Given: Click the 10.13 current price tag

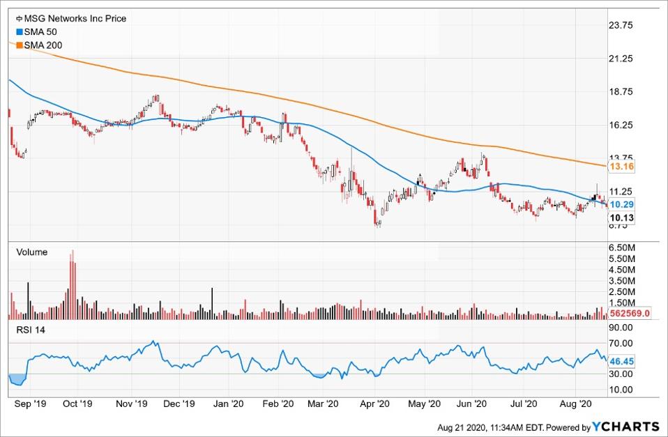Looking at the screenshot, I should coord(621,218).
